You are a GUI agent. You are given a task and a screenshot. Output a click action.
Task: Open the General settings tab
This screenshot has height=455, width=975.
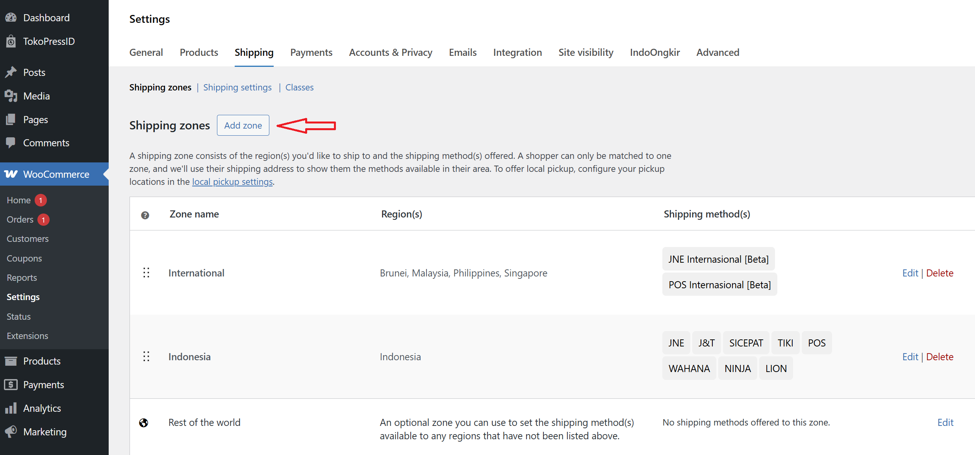tap(146, 52)
